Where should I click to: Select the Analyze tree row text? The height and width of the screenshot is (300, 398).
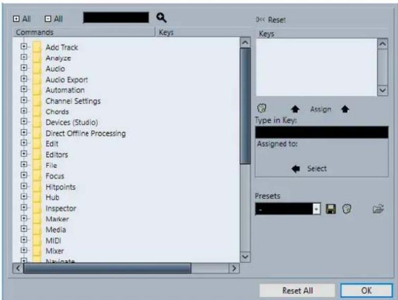point(58,58)
